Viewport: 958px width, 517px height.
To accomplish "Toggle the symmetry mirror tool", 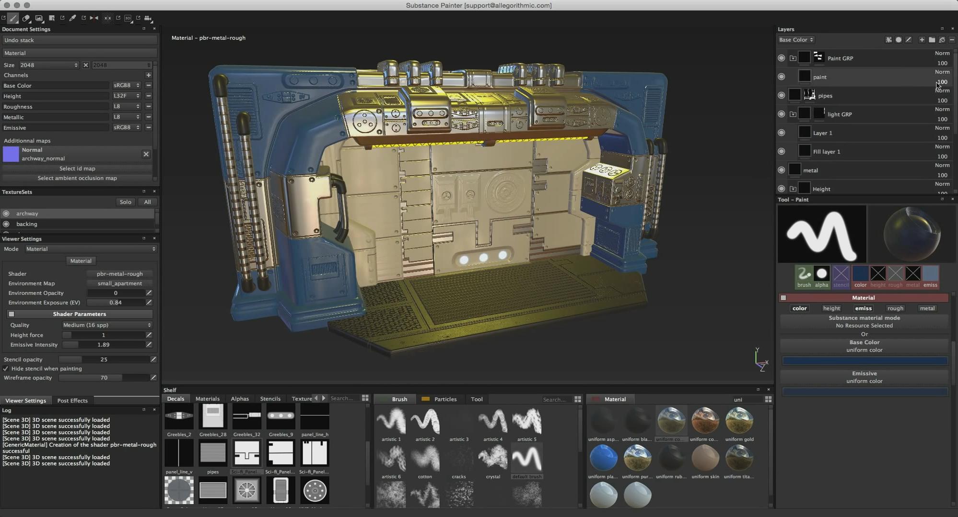I will point(94,18).
